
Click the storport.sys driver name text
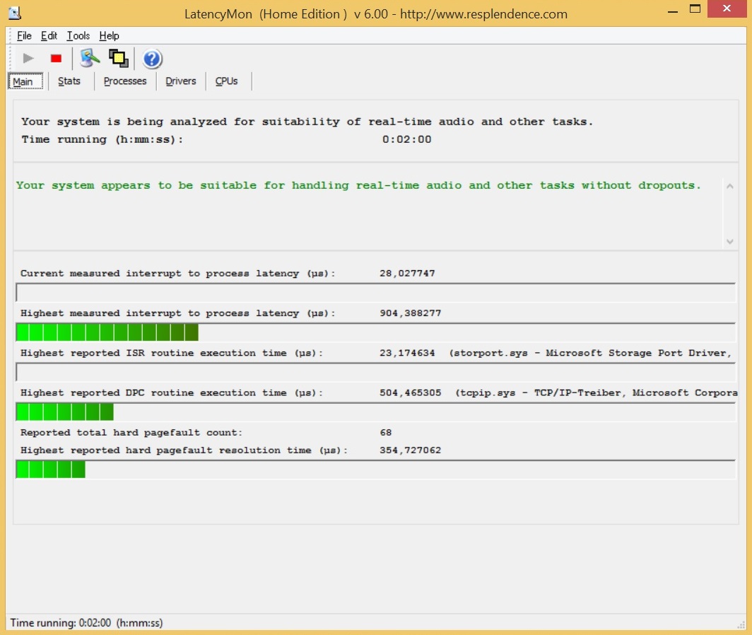pyautogui.click(x=590, y=353)
